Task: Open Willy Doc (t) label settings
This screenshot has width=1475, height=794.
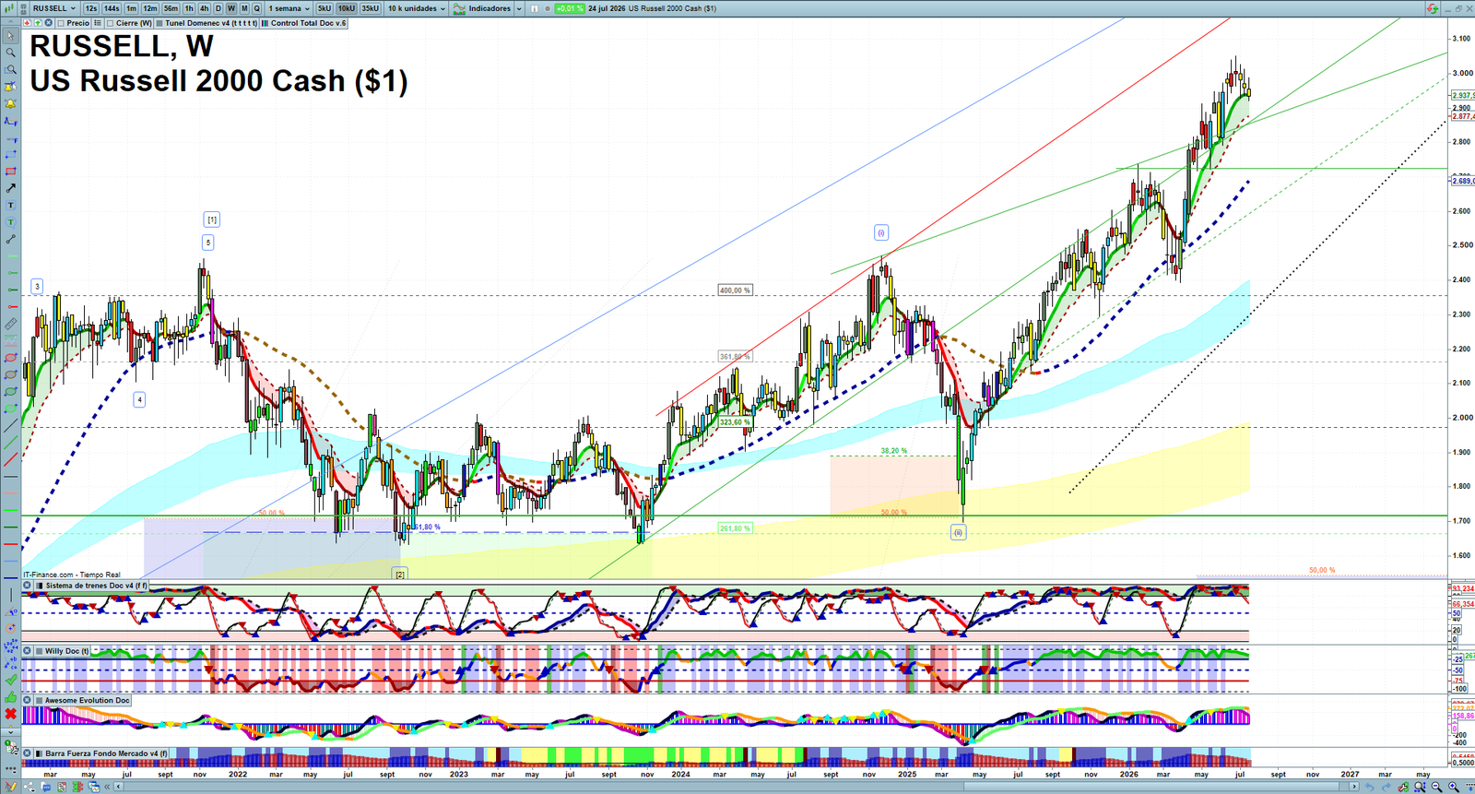Action: tap(66, 650)
